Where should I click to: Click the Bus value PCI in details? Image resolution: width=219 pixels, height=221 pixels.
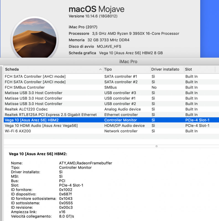pos(62,181)
